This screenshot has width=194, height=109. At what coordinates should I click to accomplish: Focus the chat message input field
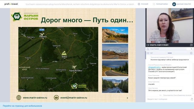pyautogui.click(x=168, y=99)
